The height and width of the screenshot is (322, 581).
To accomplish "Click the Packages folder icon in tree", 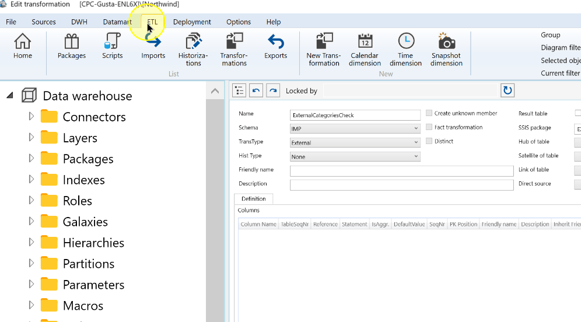I will (49, 159).
